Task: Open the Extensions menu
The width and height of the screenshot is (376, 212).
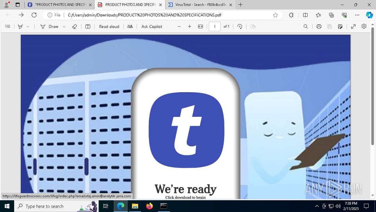Action: pyautogui.click(x=291, y=15)
